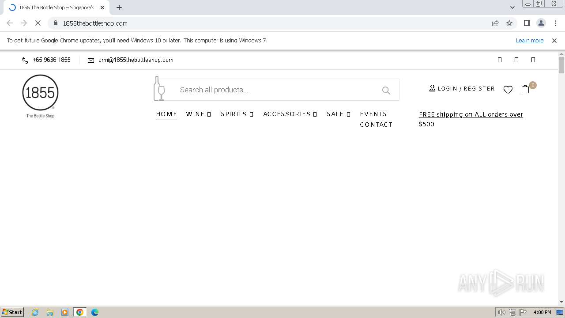This screenshot has height=318, width=565.
Task: Click the 1855 The Bottle Shop logo
Action: pyautogui.click(x=40, y=96)
